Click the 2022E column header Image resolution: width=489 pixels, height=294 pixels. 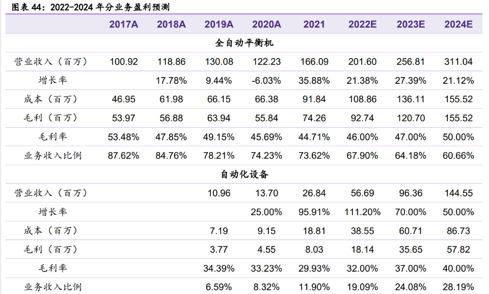click(362, 24)
